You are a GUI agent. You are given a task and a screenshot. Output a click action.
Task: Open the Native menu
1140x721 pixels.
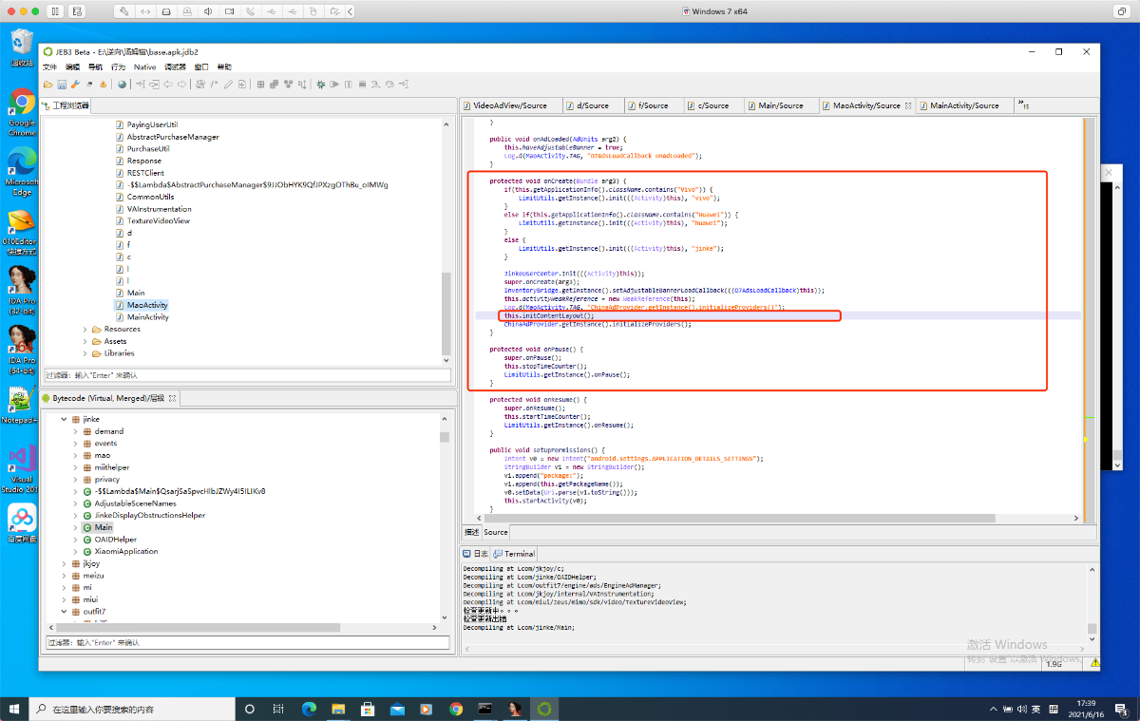point(144,67)
